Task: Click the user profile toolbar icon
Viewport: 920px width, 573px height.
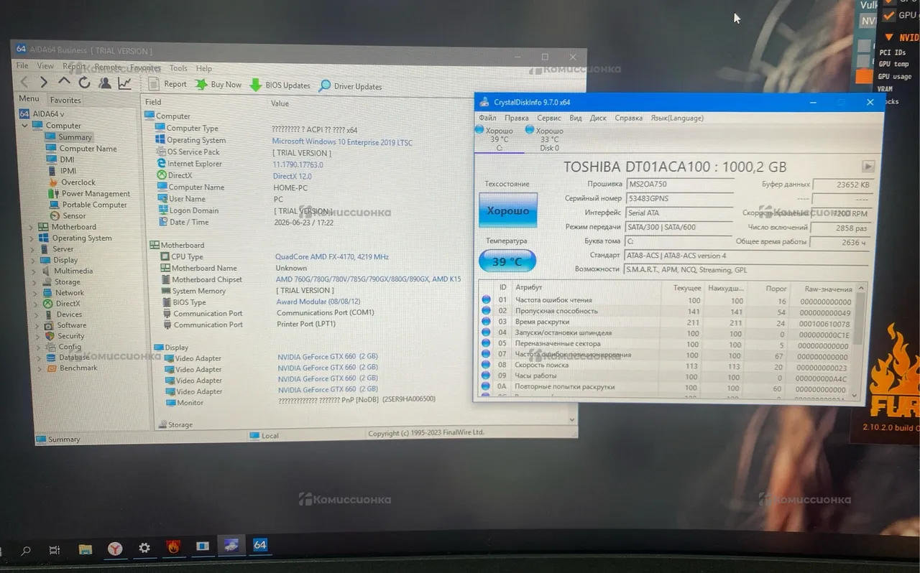Action: 105,83
